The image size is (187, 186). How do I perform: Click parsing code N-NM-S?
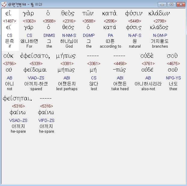[x=69, y=35]
